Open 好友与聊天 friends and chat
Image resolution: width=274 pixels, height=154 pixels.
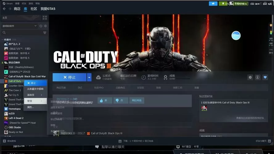point(263,141)
